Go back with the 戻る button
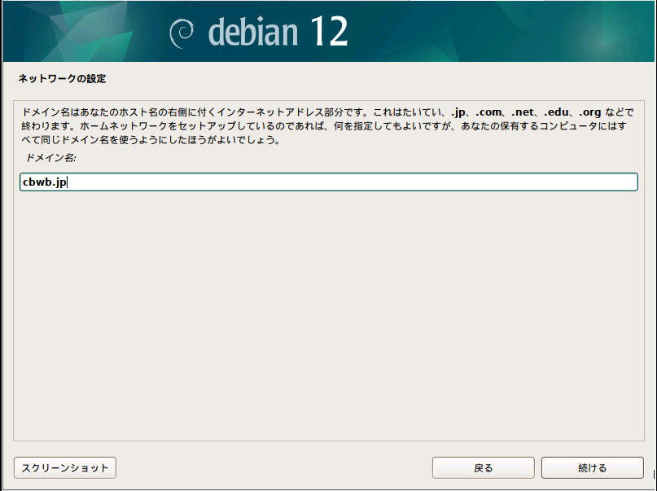Image resolution: width=657 pixels, height=491 pixels. (x=483, y=467)
